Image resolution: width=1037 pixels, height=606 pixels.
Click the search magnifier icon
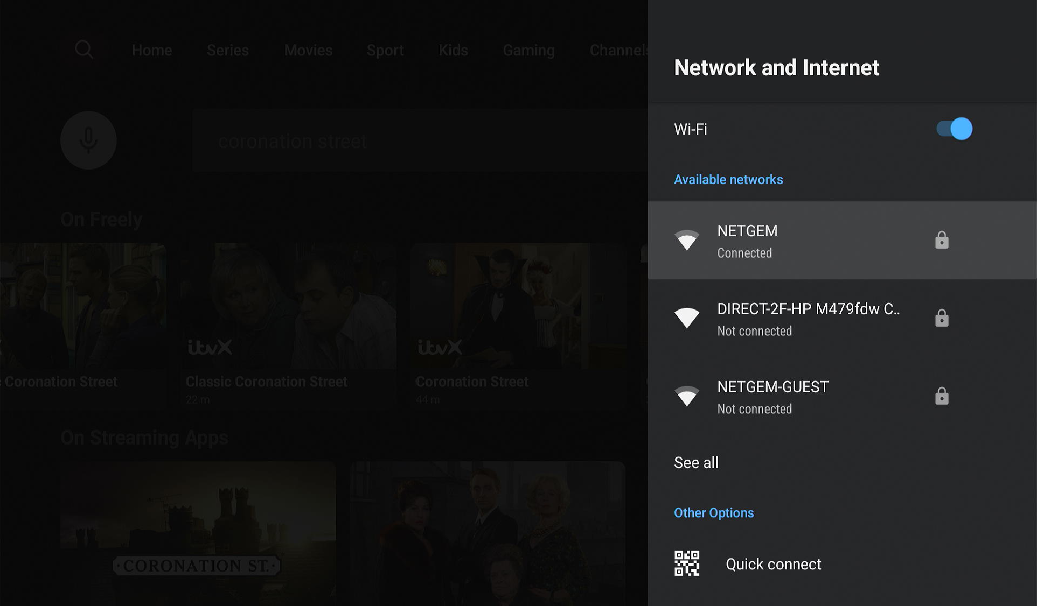(84, 50)
